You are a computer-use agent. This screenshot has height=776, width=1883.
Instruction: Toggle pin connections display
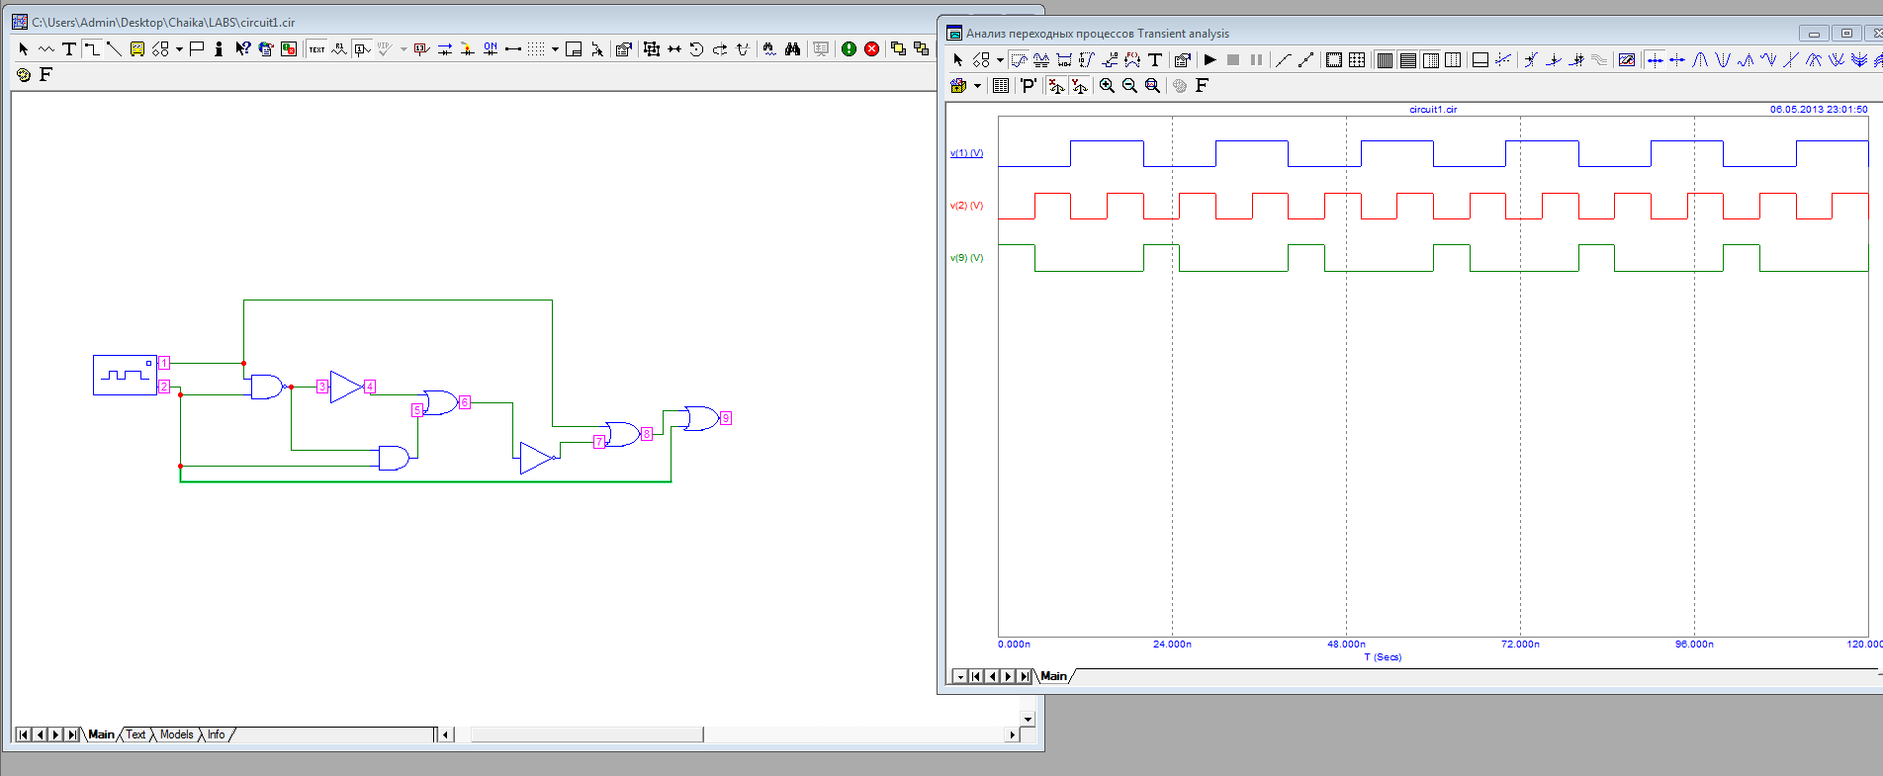[x=513, y=49]
